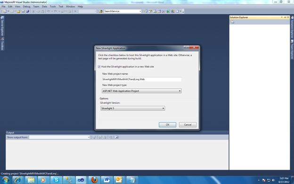Open the Properties Window toolbar icon
The image size is (294, 184).
point(150,11)
